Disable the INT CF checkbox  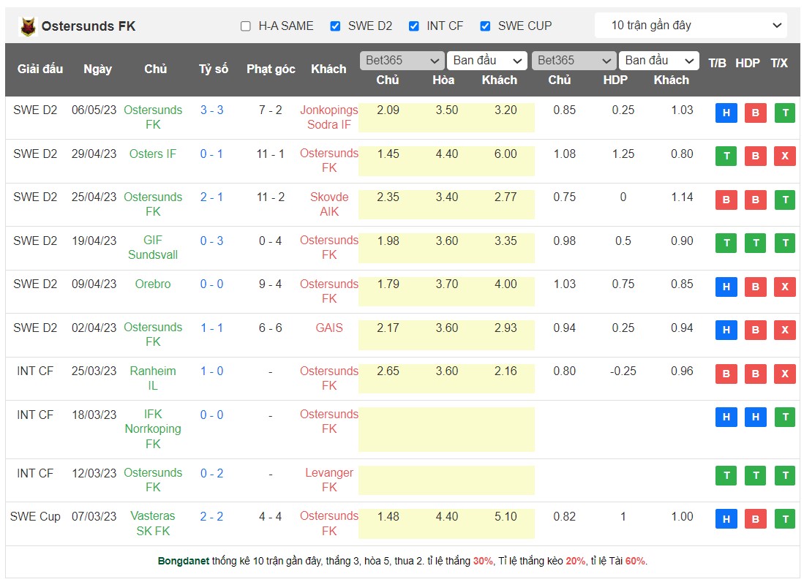[x=414, y=26]
